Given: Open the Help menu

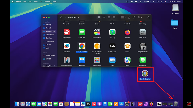Looking at the screenshot, I should [55, 1].
